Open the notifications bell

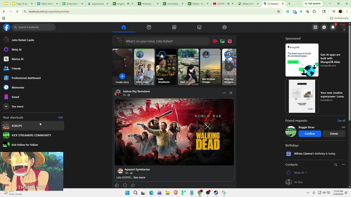pos(333,27)
